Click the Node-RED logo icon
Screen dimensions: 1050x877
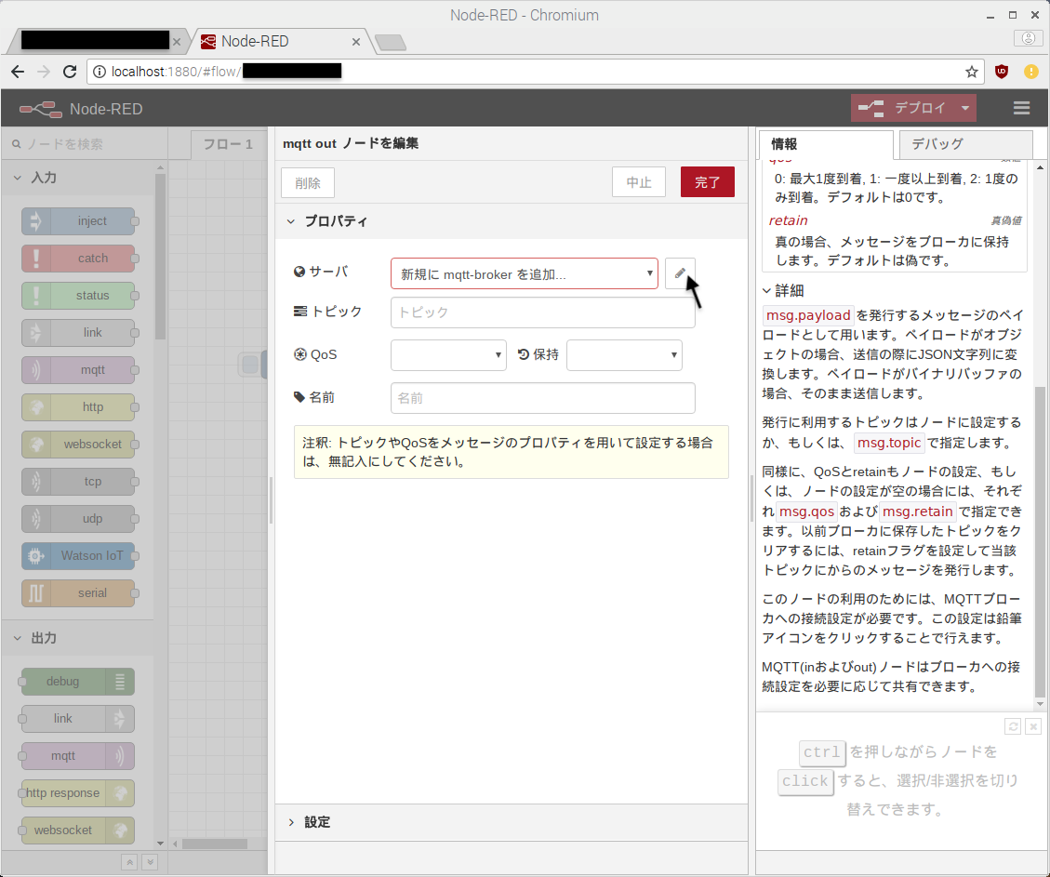(x=40, y=109)
